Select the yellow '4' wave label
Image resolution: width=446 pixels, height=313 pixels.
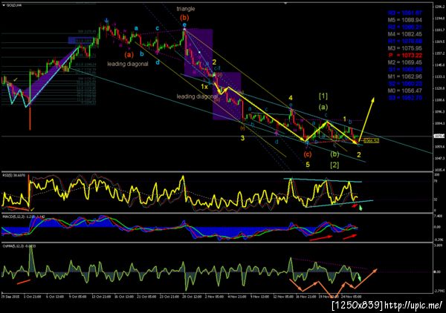pyautogui.click(x=291, y=98)
